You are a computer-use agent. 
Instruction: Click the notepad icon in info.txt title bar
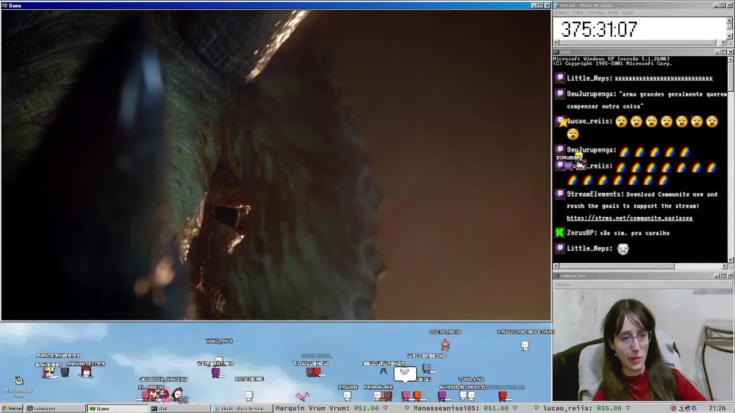557,5
